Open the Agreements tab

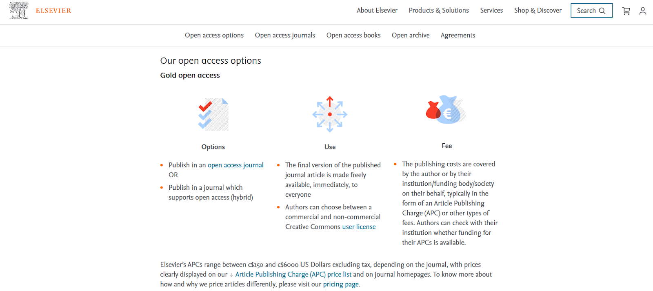458,36
